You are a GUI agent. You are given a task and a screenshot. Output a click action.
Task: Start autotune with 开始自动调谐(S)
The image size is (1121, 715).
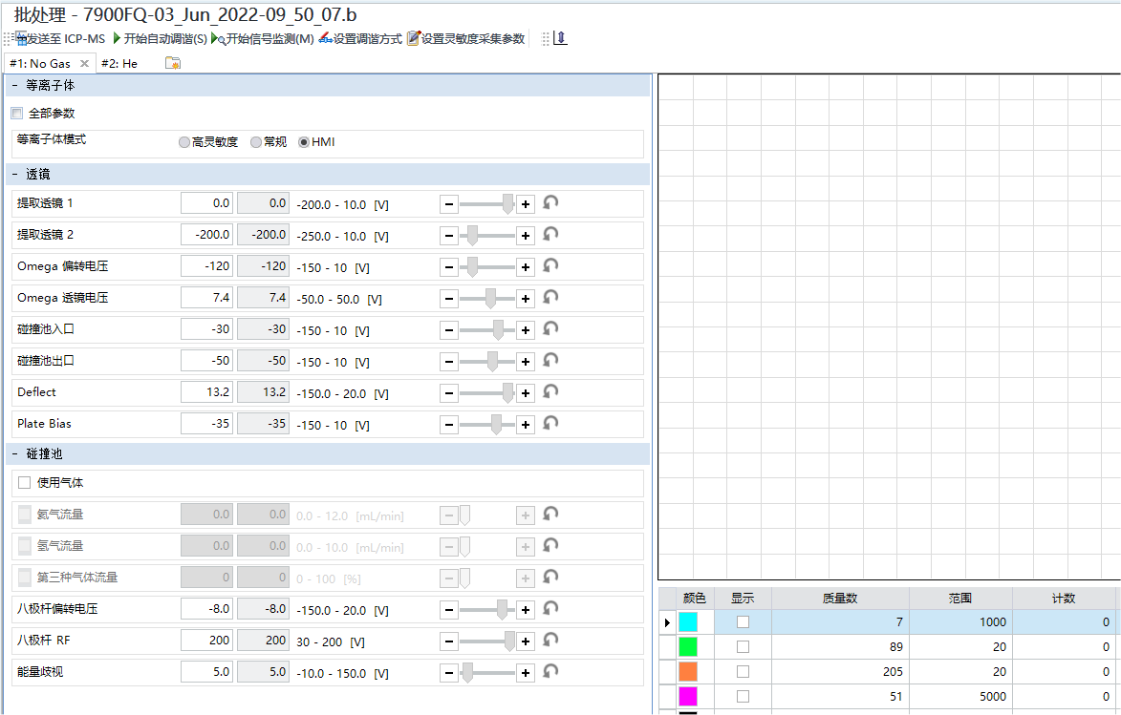click(160, 39)
